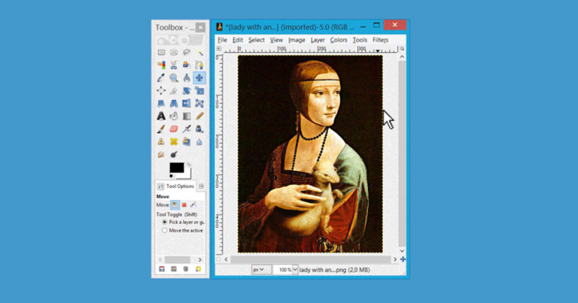The width and height of the screenshot is (578, 303).
Task: Select the Foreground Select tool
Action: (187, 65)
